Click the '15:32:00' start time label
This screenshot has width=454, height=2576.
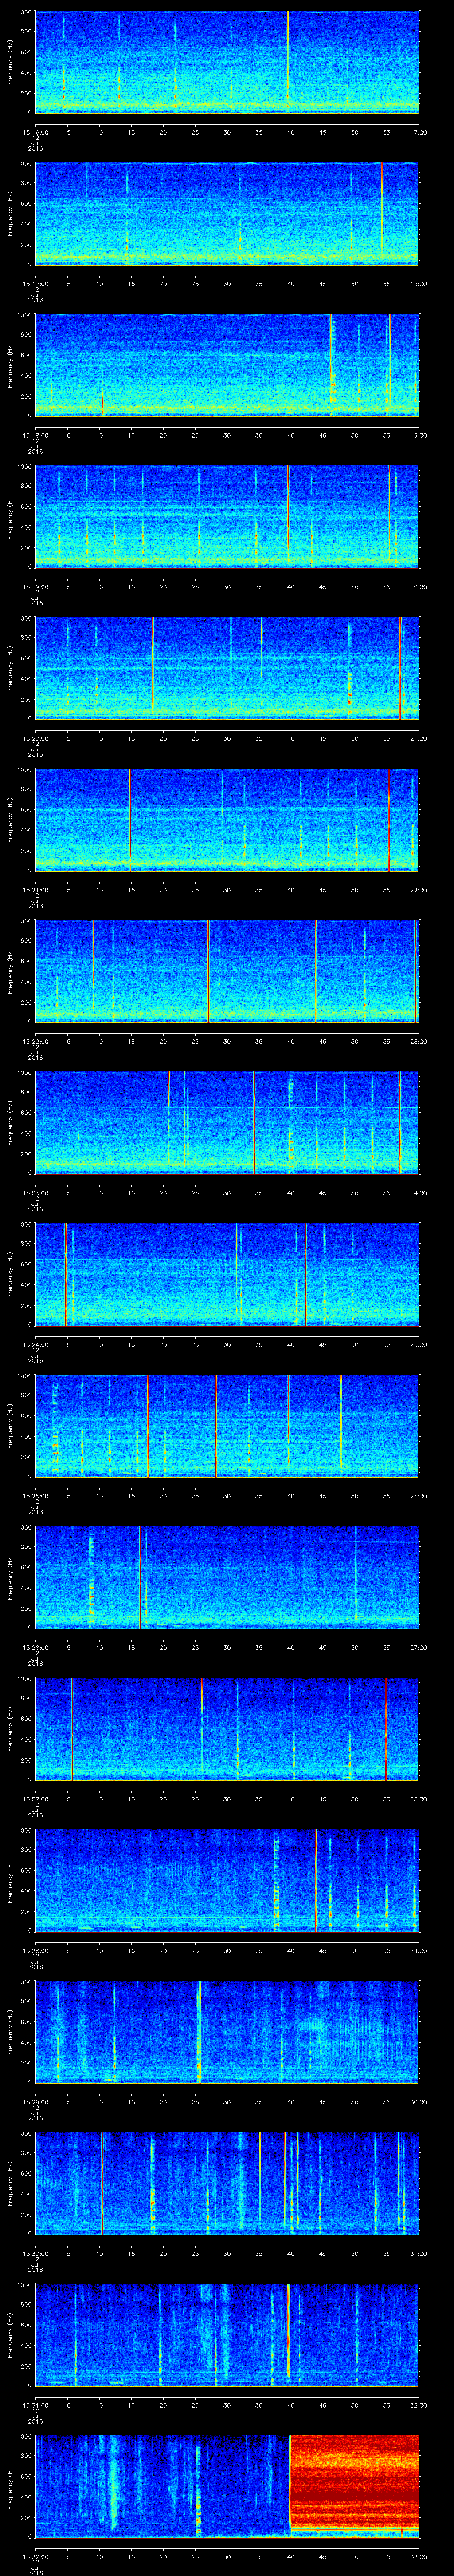point(35,2557)
